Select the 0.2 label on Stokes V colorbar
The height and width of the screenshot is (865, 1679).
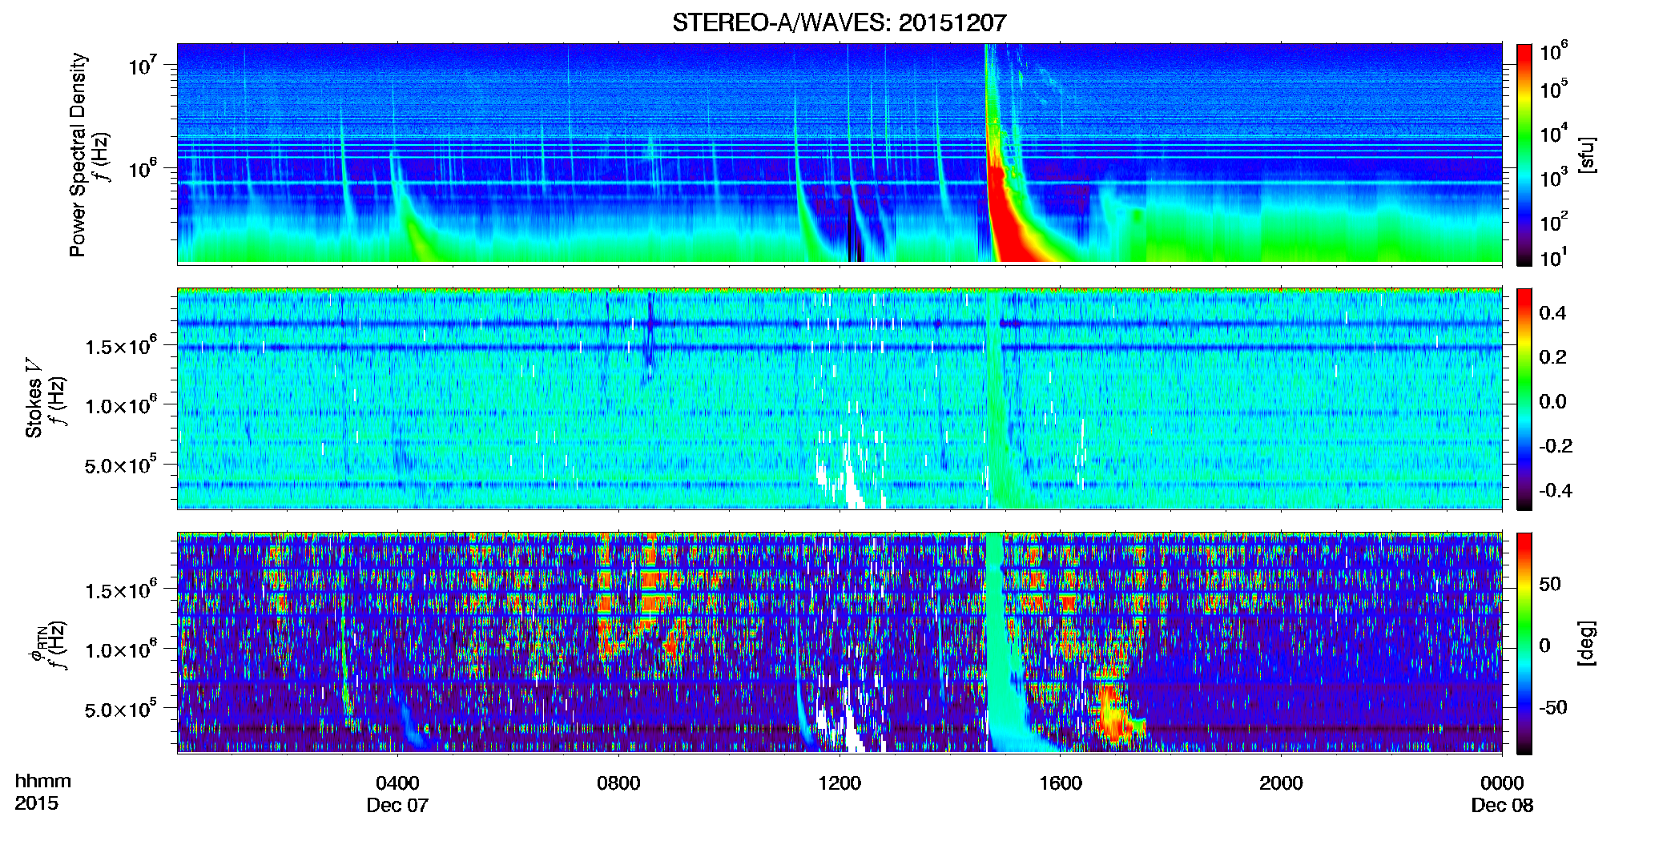coord(1552,356)
